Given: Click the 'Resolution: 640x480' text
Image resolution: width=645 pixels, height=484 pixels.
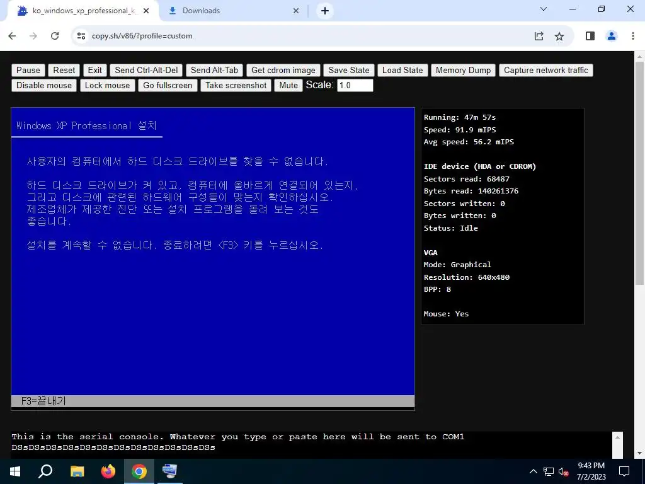Looking at the screenshot, I should pos(467,277).
